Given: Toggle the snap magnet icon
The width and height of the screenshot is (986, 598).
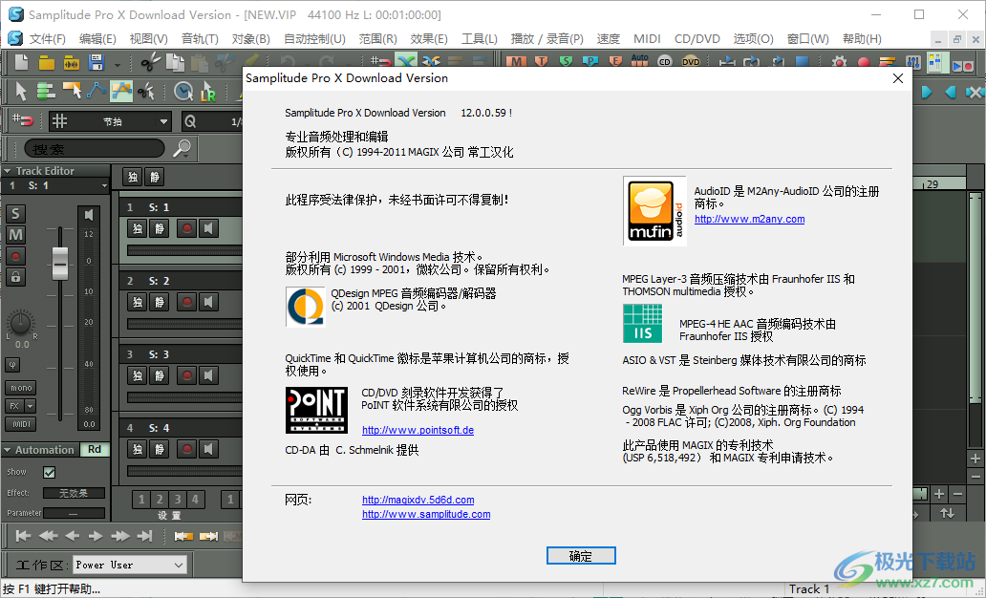Looking at the screenshot, I should (23, 121).
